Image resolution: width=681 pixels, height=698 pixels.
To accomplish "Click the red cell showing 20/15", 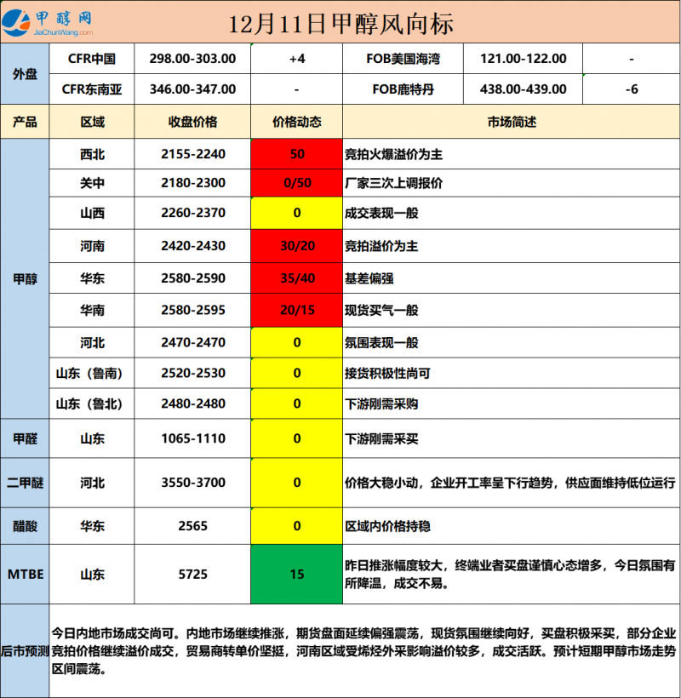I will point(297,310).
